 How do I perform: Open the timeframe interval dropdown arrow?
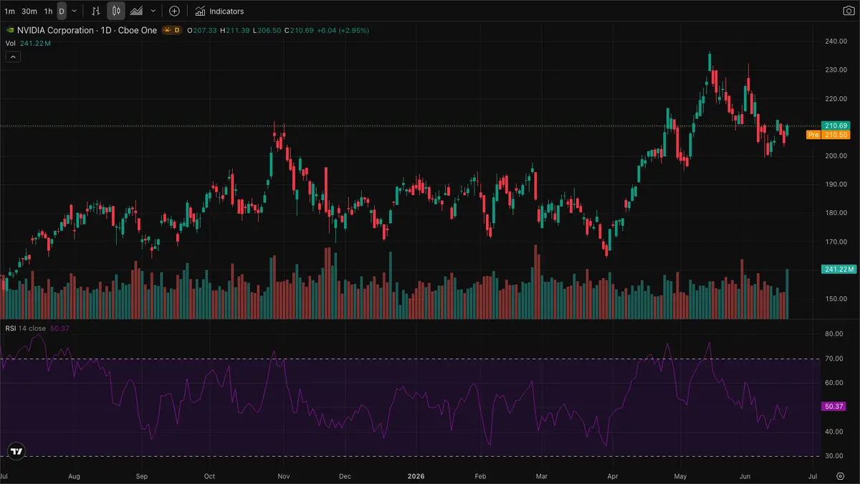pyautogui.click(x=74, y=11)
